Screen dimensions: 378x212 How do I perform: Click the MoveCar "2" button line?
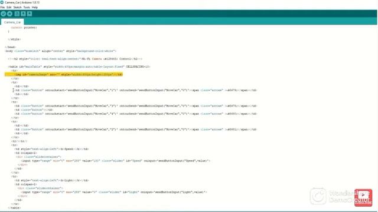click(136, 130)
